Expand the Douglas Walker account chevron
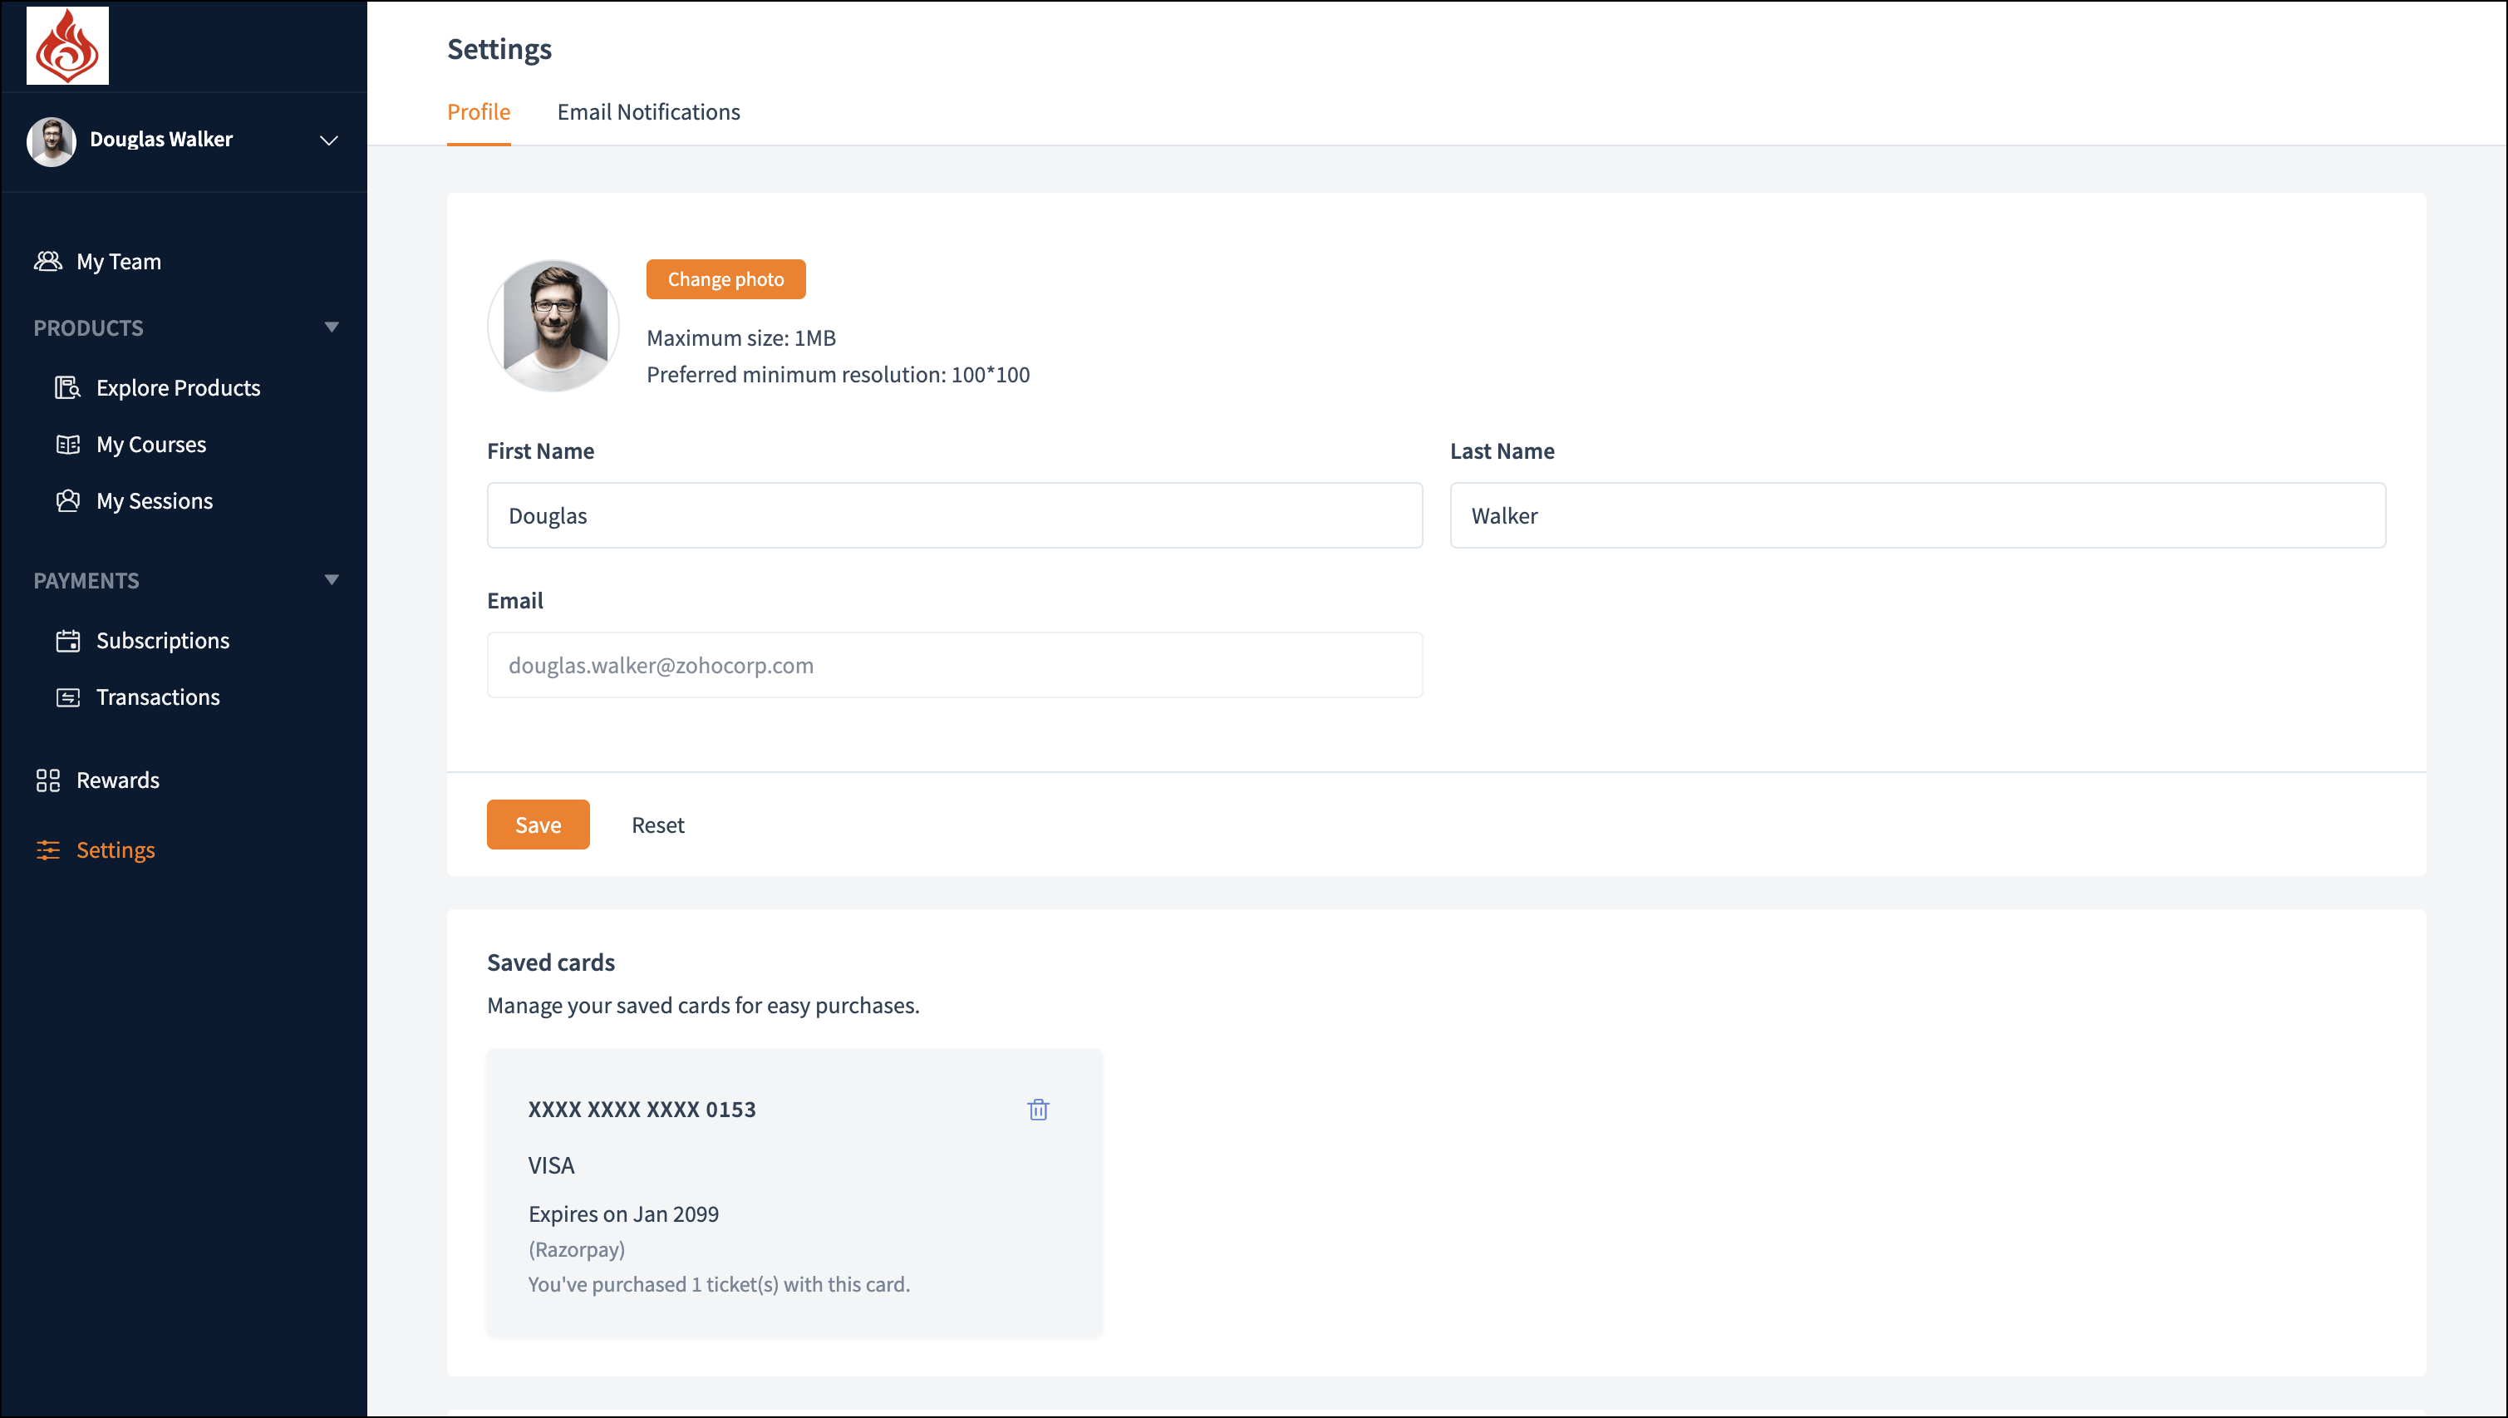The width and height of the screenshot is (2508, 1418). point(329,140)
